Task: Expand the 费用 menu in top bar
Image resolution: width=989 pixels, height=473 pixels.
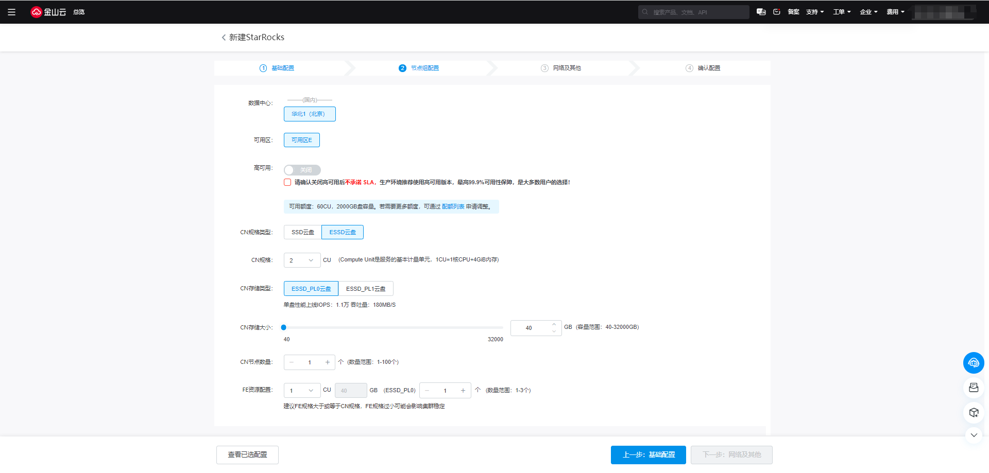Action: pos(895,12)
